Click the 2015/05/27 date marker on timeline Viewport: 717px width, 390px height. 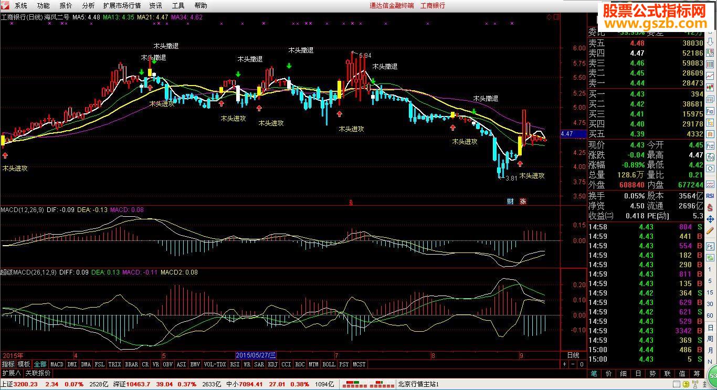[x=256, y=355]
